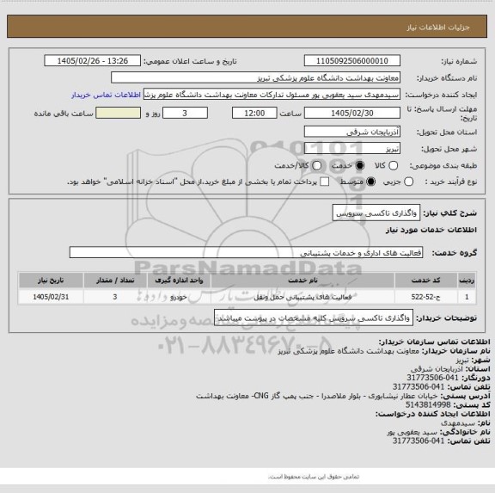Click the response deadline date 1405/02/30

[x=352, y=113]
